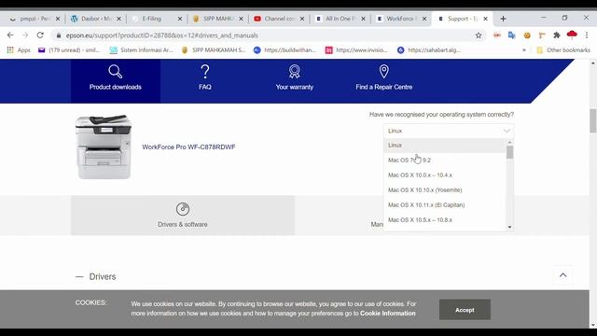Open the buildwithan bookmark

click(x=285, y=49)
